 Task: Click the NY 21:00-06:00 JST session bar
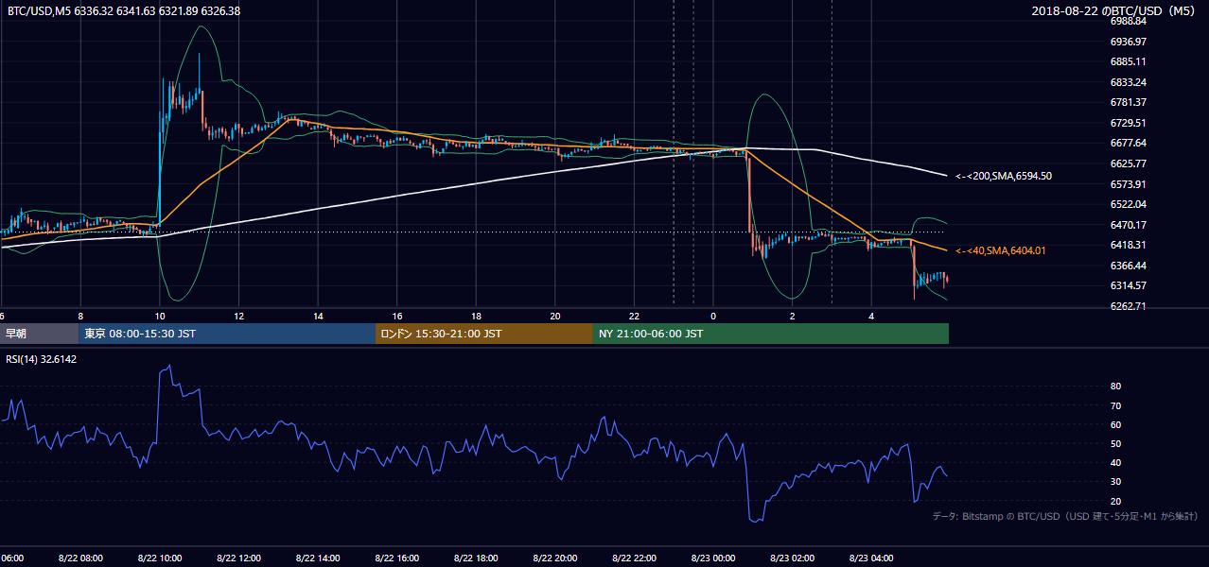click(x=771, y=334)
